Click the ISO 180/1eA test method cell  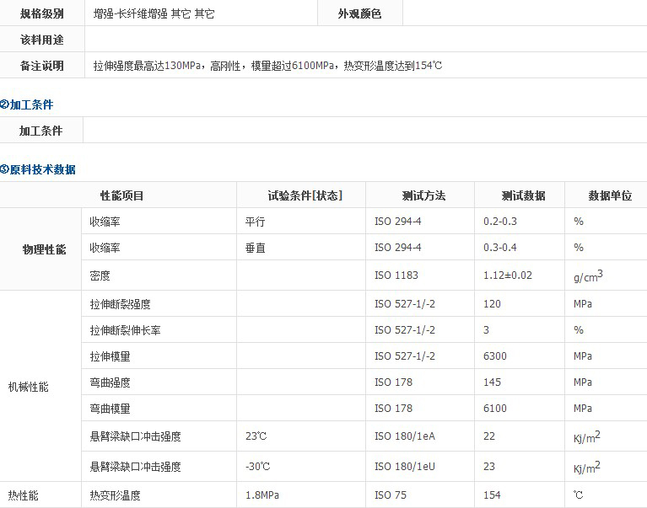[404, 436]
